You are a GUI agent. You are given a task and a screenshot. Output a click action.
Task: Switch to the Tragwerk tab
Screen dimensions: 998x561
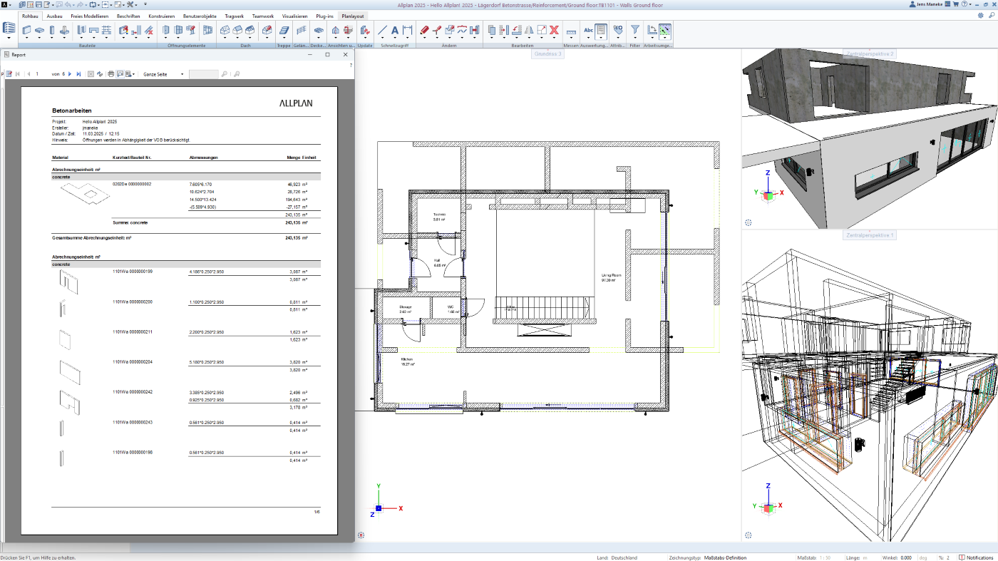point(234,16)
